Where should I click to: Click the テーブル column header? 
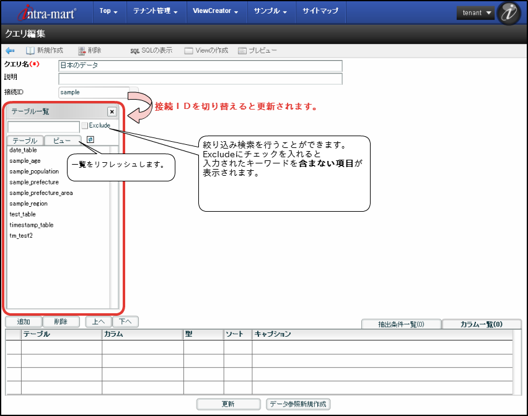coord(61,334)
